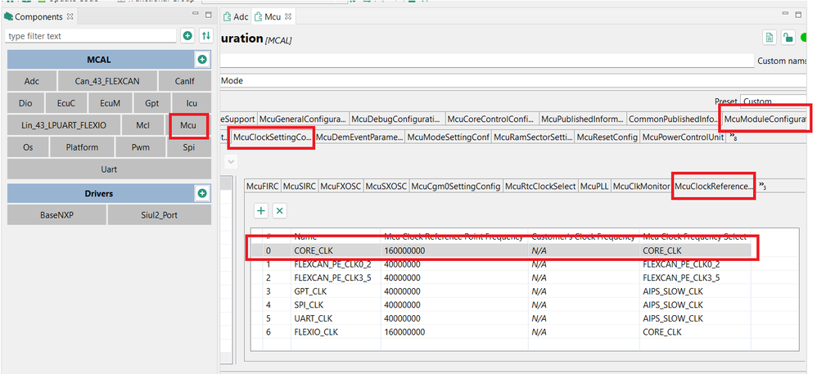817x374 pixels.
Task: Open McuPowerControlUnit tab
Action: [x=684, y=137]
